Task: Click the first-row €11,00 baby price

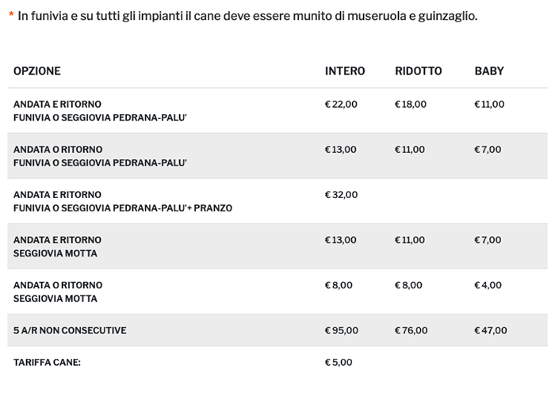Action: click(x=489, y=104)
